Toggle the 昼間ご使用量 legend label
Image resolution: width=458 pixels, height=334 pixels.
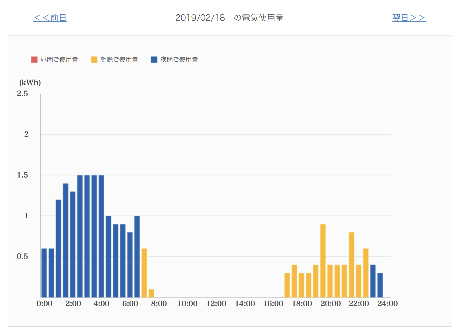point(59,60)
